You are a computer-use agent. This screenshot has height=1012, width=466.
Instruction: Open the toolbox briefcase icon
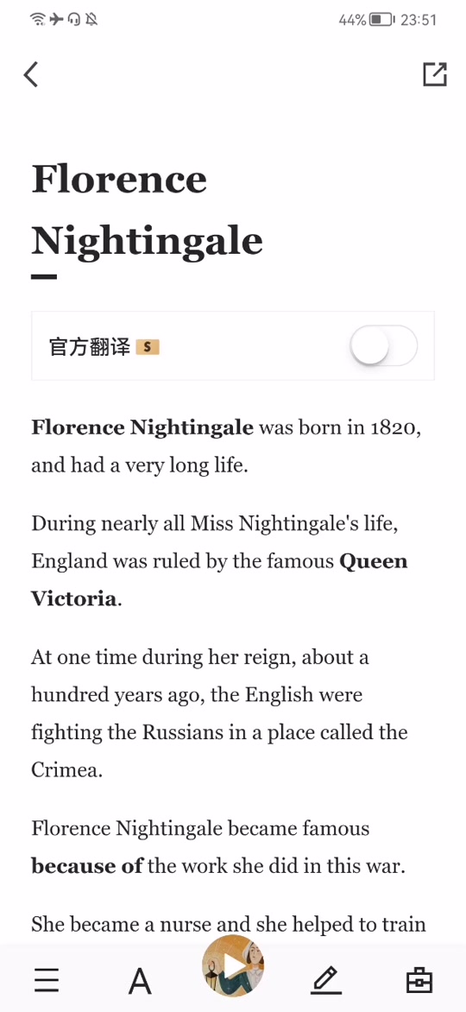(419, 980)
